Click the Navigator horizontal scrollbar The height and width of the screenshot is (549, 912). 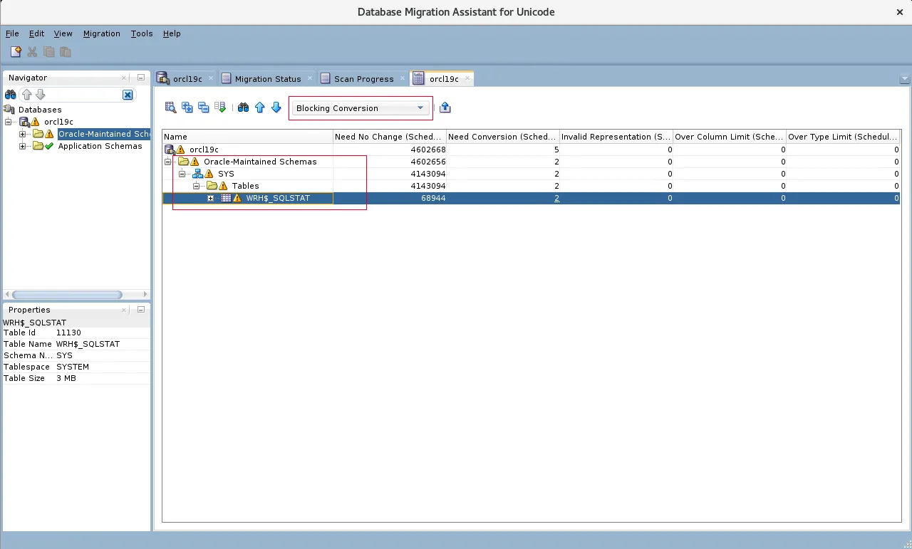(68, 295)
